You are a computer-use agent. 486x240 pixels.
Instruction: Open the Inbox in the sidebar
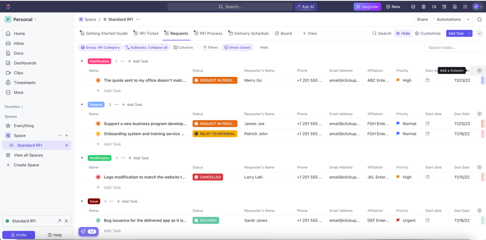pos(19,43)
